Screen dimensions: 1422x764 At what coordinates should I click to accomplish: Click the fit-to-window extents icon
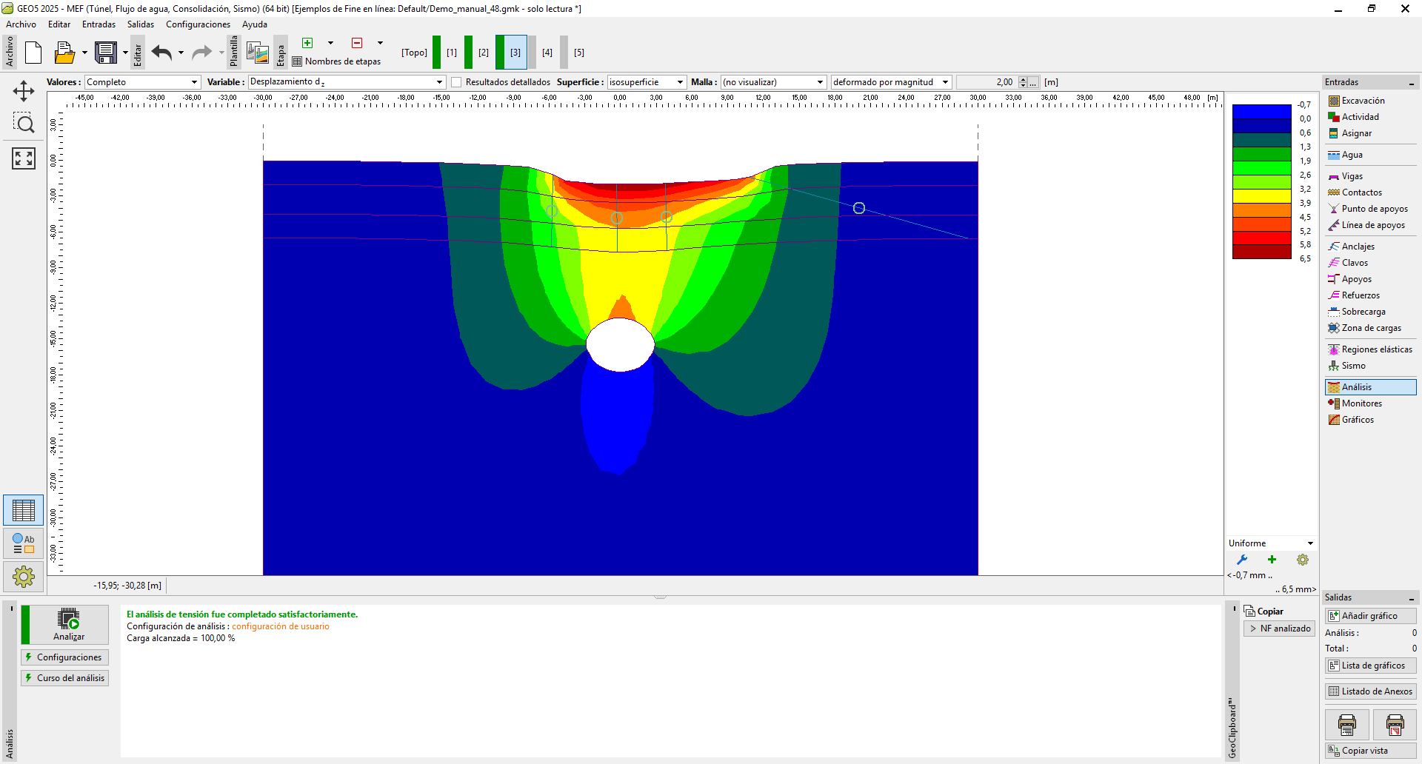[24, 158]
